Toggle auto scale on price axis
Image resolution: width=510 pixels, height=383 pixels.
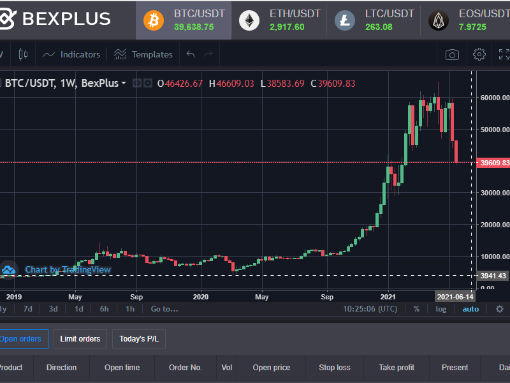tap(470, 309)
